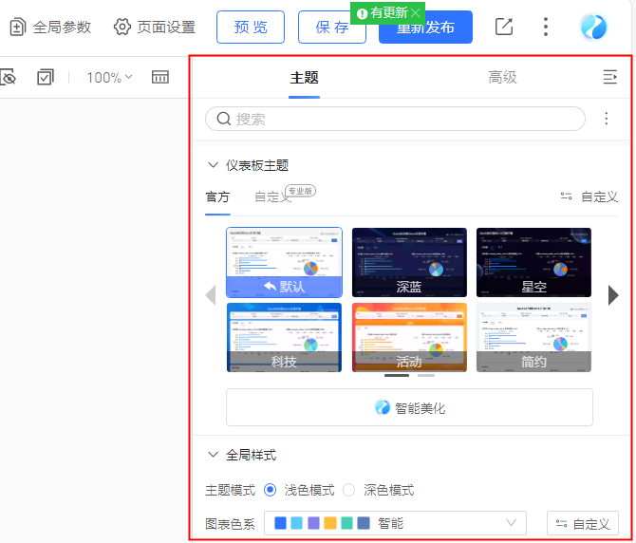
Task: Go to previous themes with left arrow
Action: point(211,295)
